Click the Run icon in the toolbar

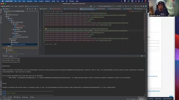(116, 6)
